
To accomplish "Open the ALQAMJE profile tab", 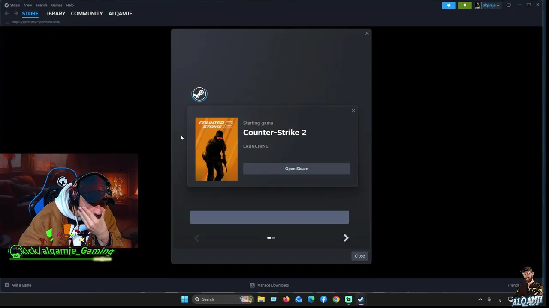I will tap(120, 14).
